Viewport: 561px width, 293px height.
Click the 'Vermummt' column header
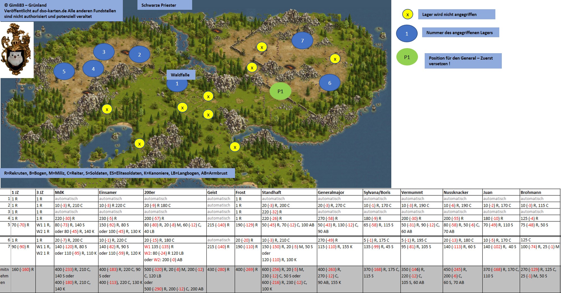422,192
